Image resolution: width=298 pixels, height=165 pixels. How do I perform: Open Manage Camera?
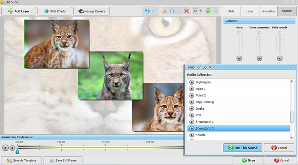tap(92, 11)
